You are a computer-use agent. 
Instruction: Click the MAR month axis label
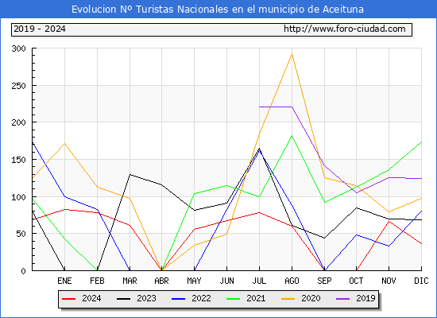click(x=130, y=281)
